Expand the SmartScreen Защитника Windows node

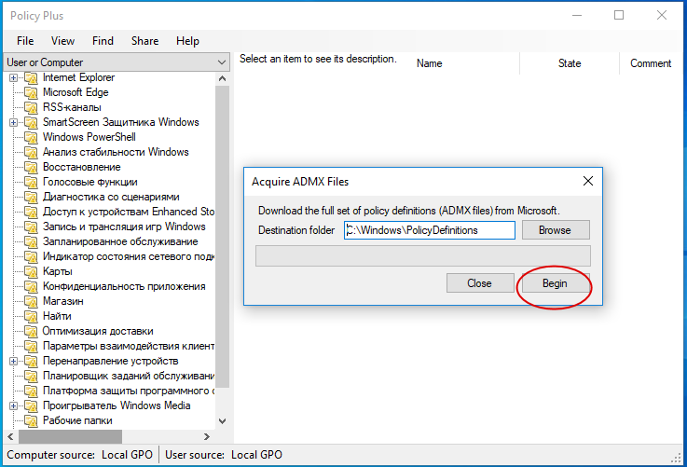tap(14, 123)
